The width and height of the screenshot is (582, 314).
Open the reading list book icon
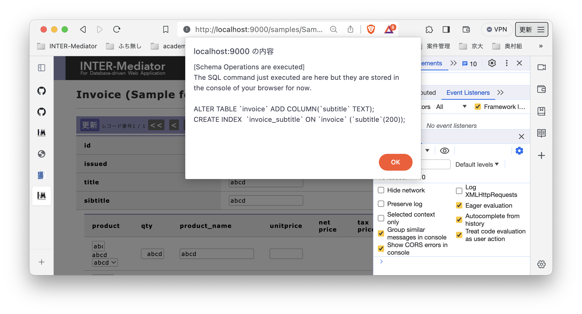point(541,133)
